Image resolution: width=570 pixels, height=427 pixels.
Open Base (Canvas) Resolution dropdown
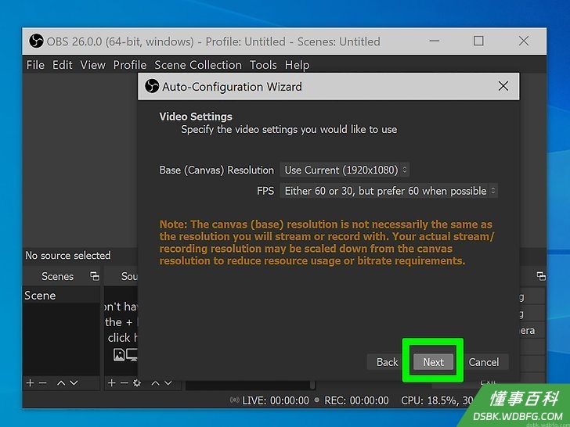point(345,170)
